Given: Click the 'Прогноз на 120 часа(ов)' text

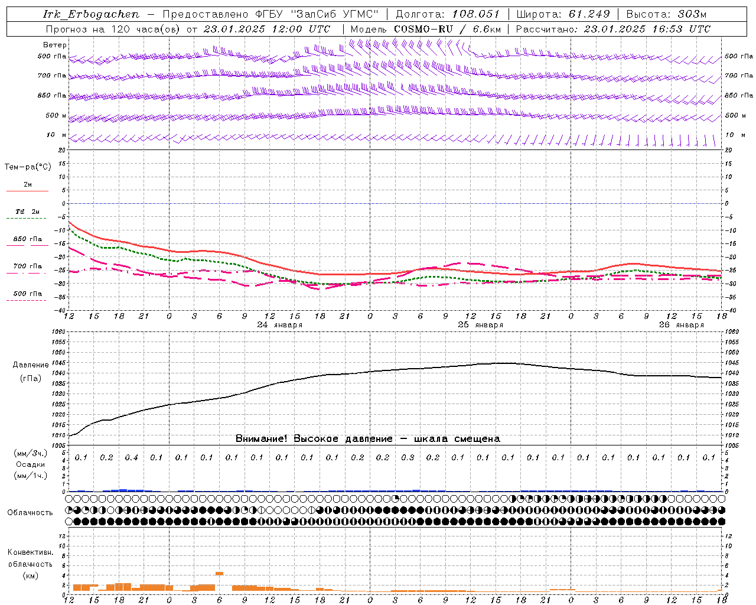Looking at the screenshot, I should pyautogui.click(x=113, y=29).
